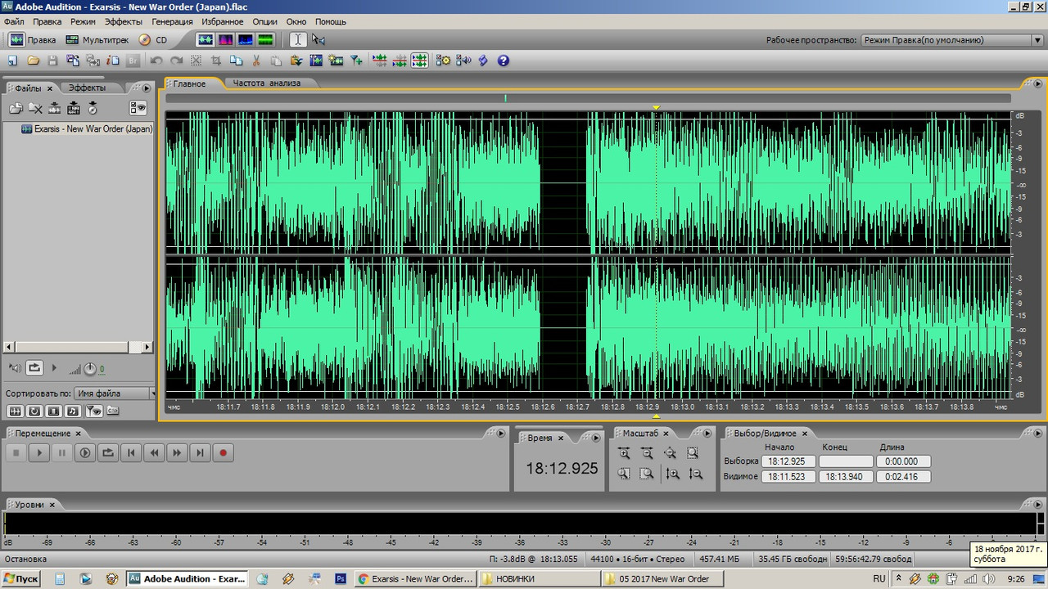Click the red Record button
Screen dimensions: 1048x589
[x=223, y=452]
